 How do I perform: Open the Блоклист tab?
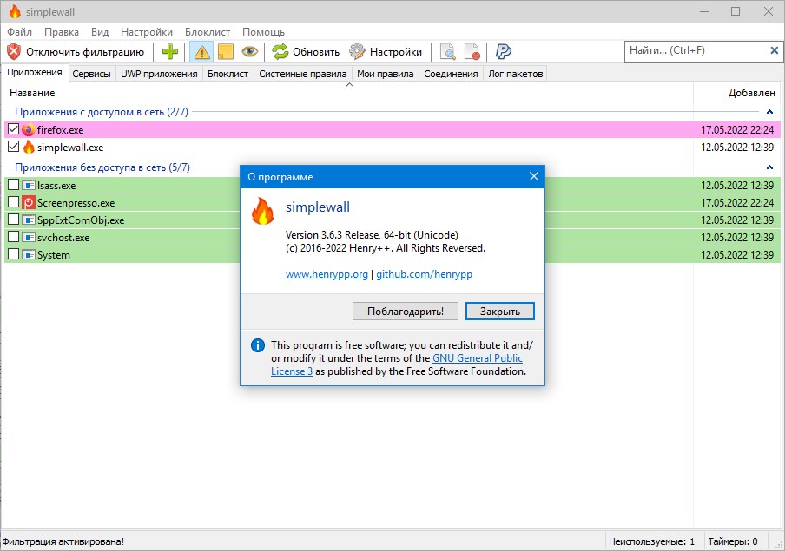(228, 74)
